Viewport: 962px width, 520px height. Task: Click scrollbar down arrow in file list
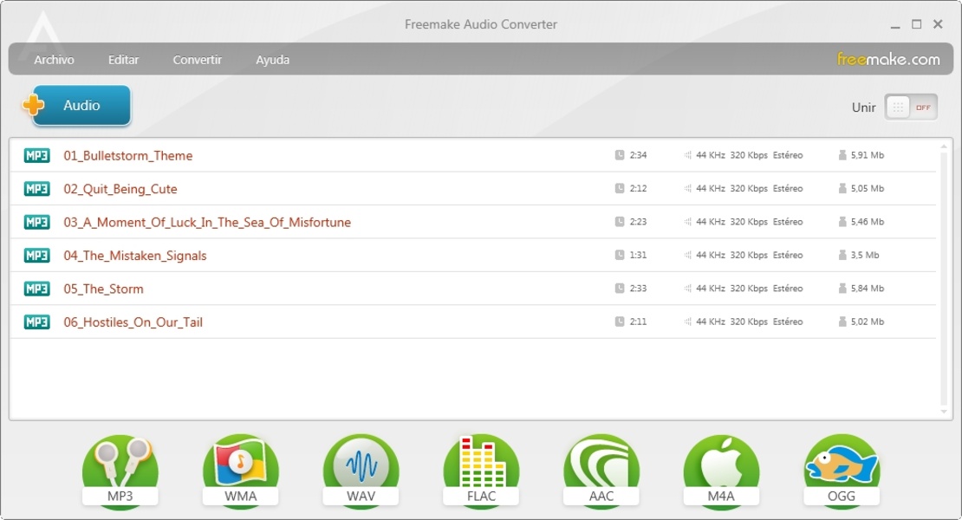944,412
